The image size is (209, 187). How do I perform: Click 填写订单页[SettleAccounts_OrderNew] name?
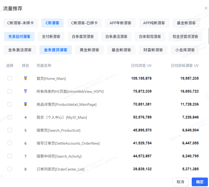pyautogui.click(x=68, y=143)
